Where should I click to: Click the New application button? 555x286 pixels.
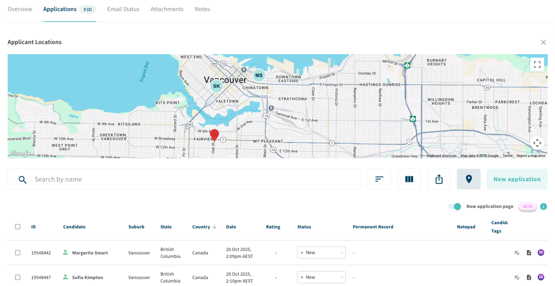(x=517, y=179)
